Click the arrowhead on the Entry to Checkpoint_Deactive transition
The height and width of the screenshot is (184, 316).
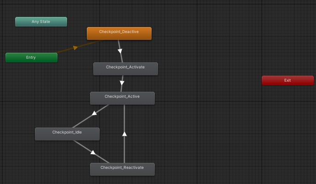coord(76,47)
